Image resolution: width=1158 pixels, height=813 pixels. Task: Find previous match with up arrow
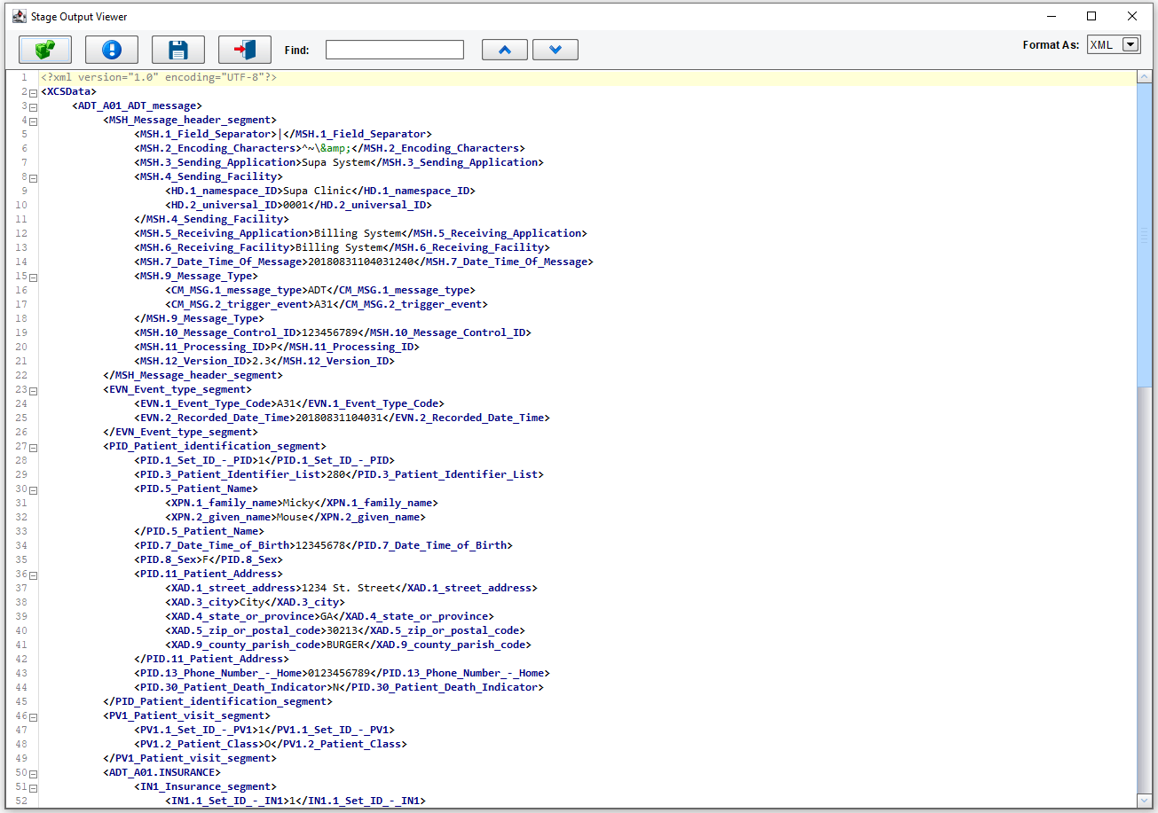click(x=505, y=50)
